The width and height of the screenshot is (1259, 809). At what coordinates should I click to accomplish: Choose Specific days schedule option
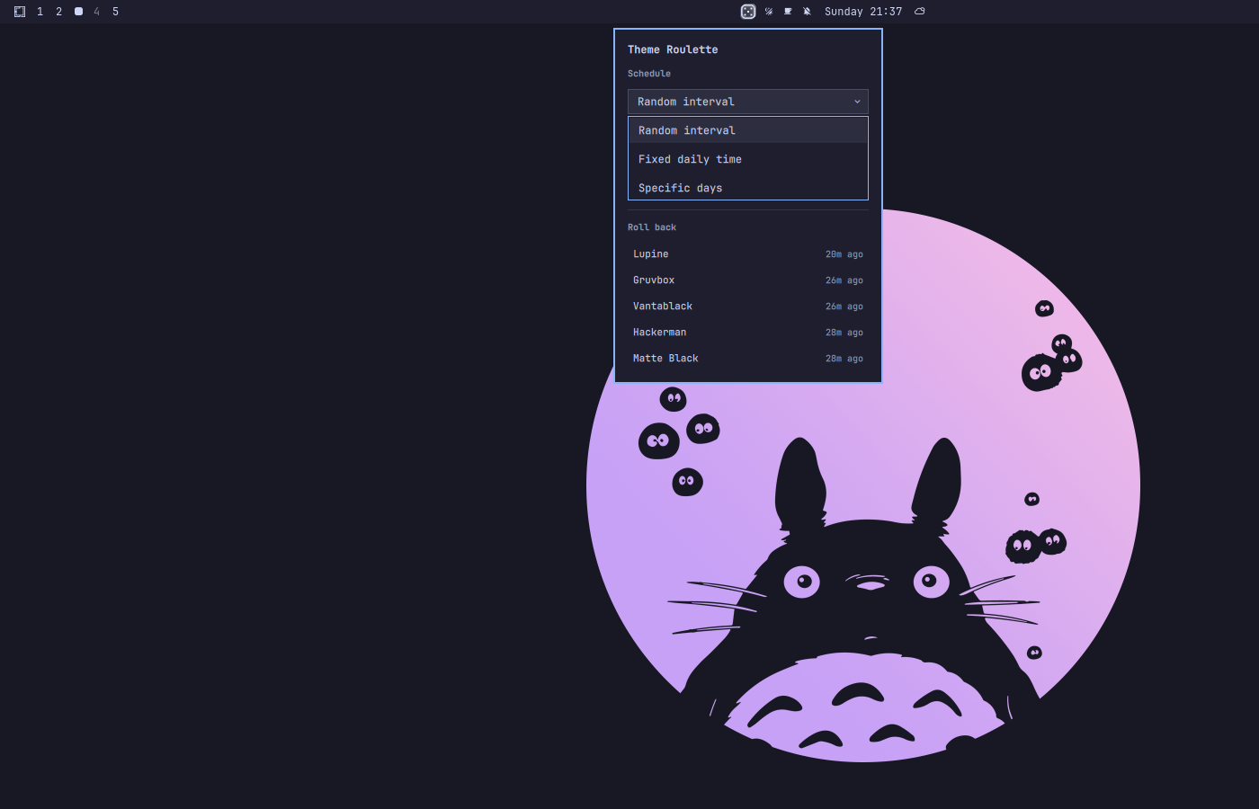tap(748, 188)
